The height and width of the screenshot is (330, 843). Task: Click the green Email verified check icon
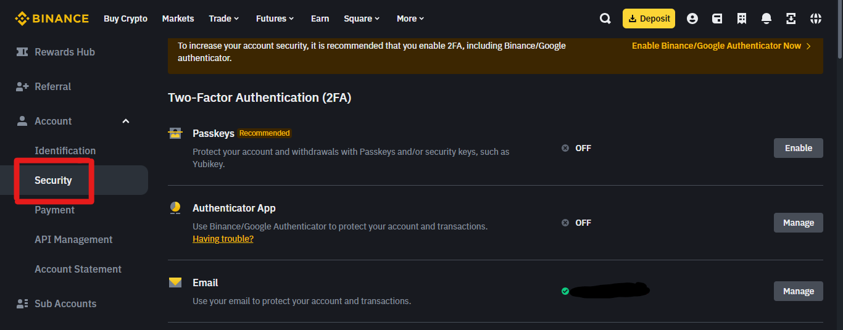tap(565, 291)
